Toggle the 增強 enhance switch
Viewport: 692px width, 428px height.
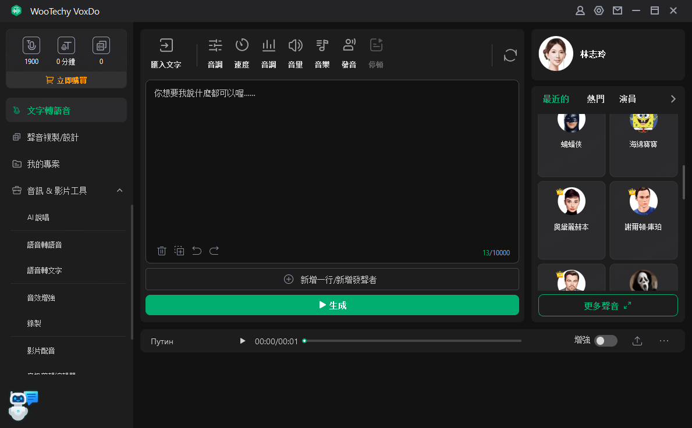(x=605, y=341)
